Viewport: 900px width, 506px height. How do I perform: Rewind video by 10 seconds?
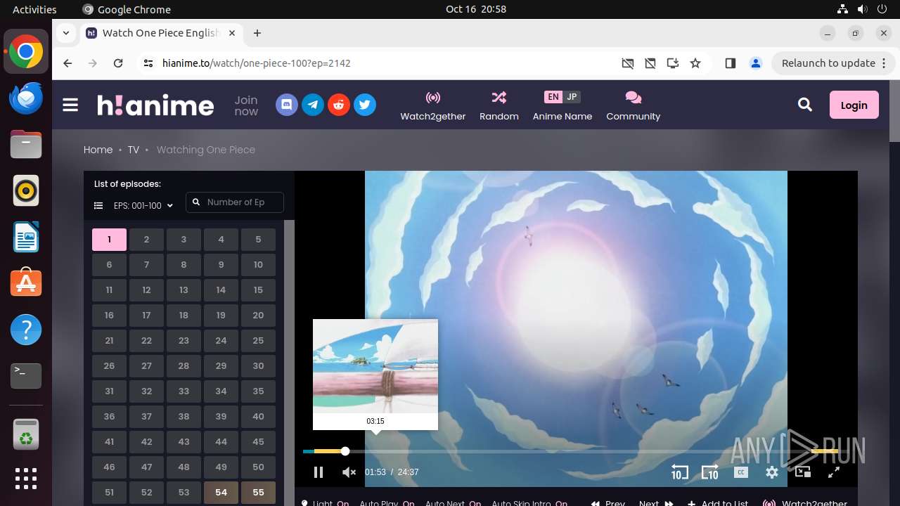click(x=679, y=472)
